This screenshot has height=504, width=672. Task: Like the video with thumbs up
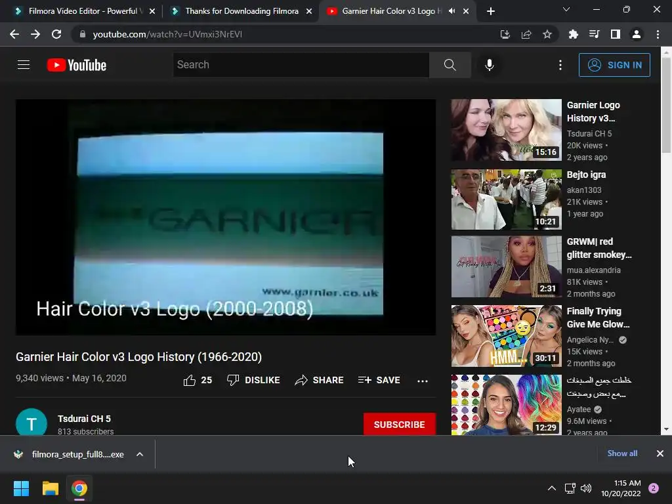198,380
